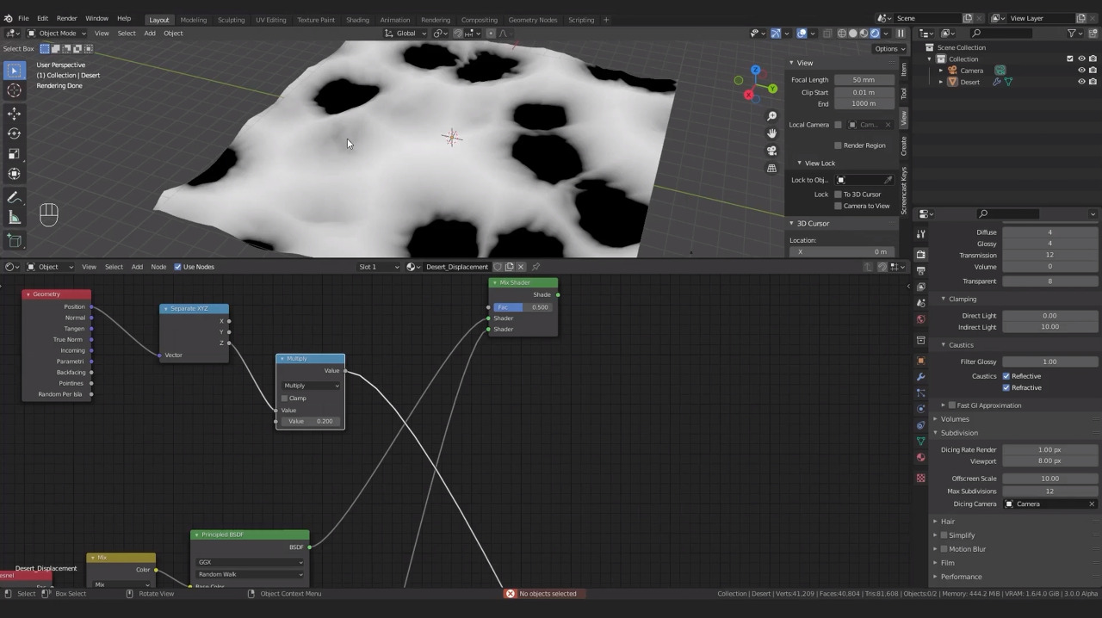Expand Desert object in outliner
This screenshot has width=1102, height=618.
[941, 82]
